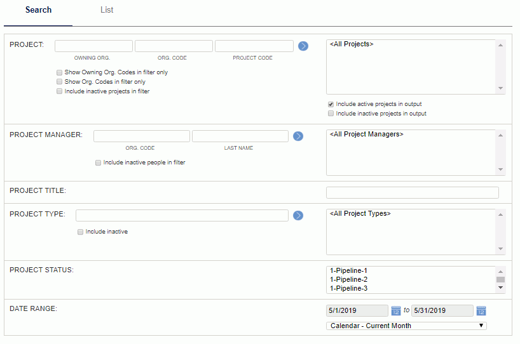The height and width of the screenshot is (344, 520).
Task: Click the Project Title input field
Action: 412,193
